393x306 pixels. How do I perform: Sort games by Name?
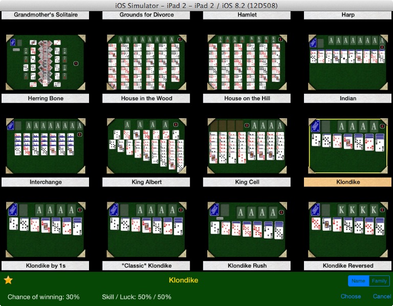358,281
